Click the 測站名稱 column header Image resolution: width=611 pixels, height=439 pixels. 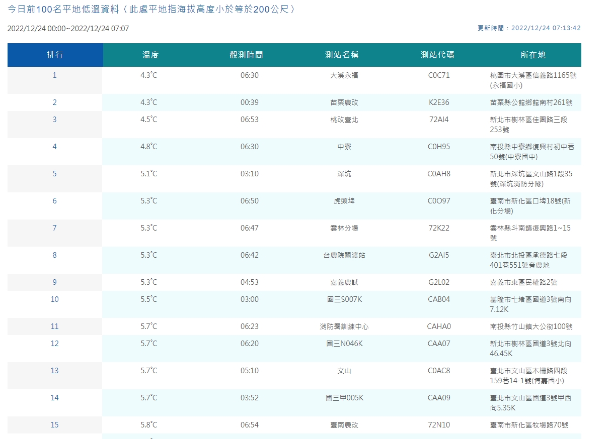point(342,55)
